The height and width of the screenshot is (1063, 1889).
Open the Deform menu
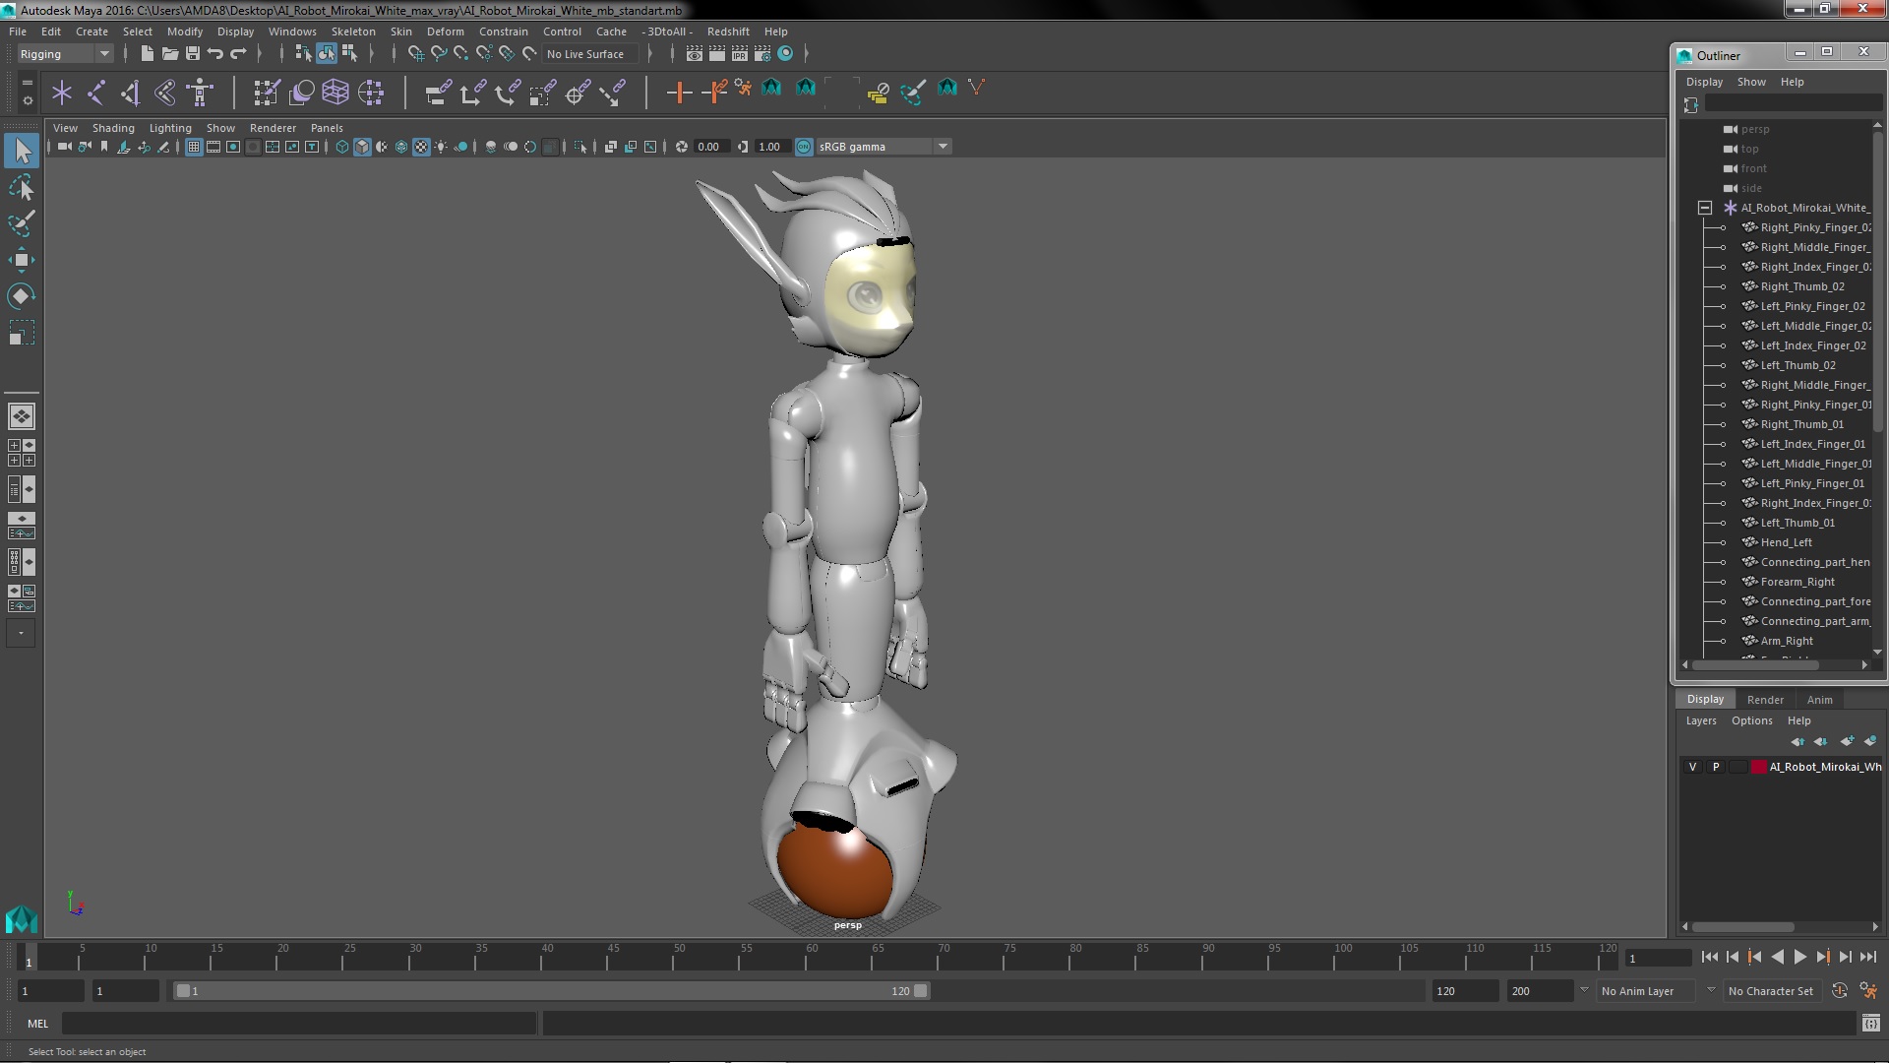click(x=445, y=31)
